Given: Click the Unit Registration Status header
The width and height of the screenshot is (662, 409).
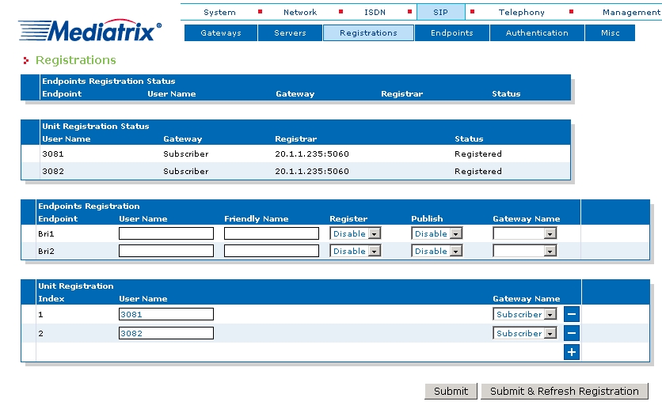Looking at the screenshot, I should (95, 126).
